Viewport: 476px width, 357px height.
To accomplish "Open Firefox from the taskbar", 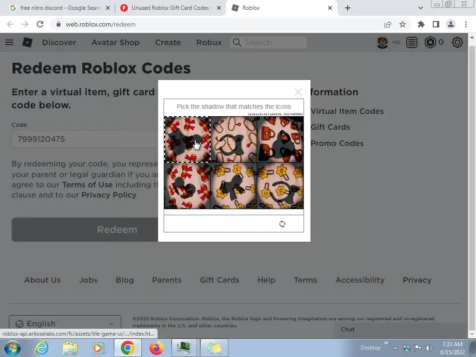I will pyautogui.click(x=156, y=348).
